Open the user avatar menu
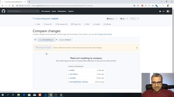 click(x=169, y=11)
